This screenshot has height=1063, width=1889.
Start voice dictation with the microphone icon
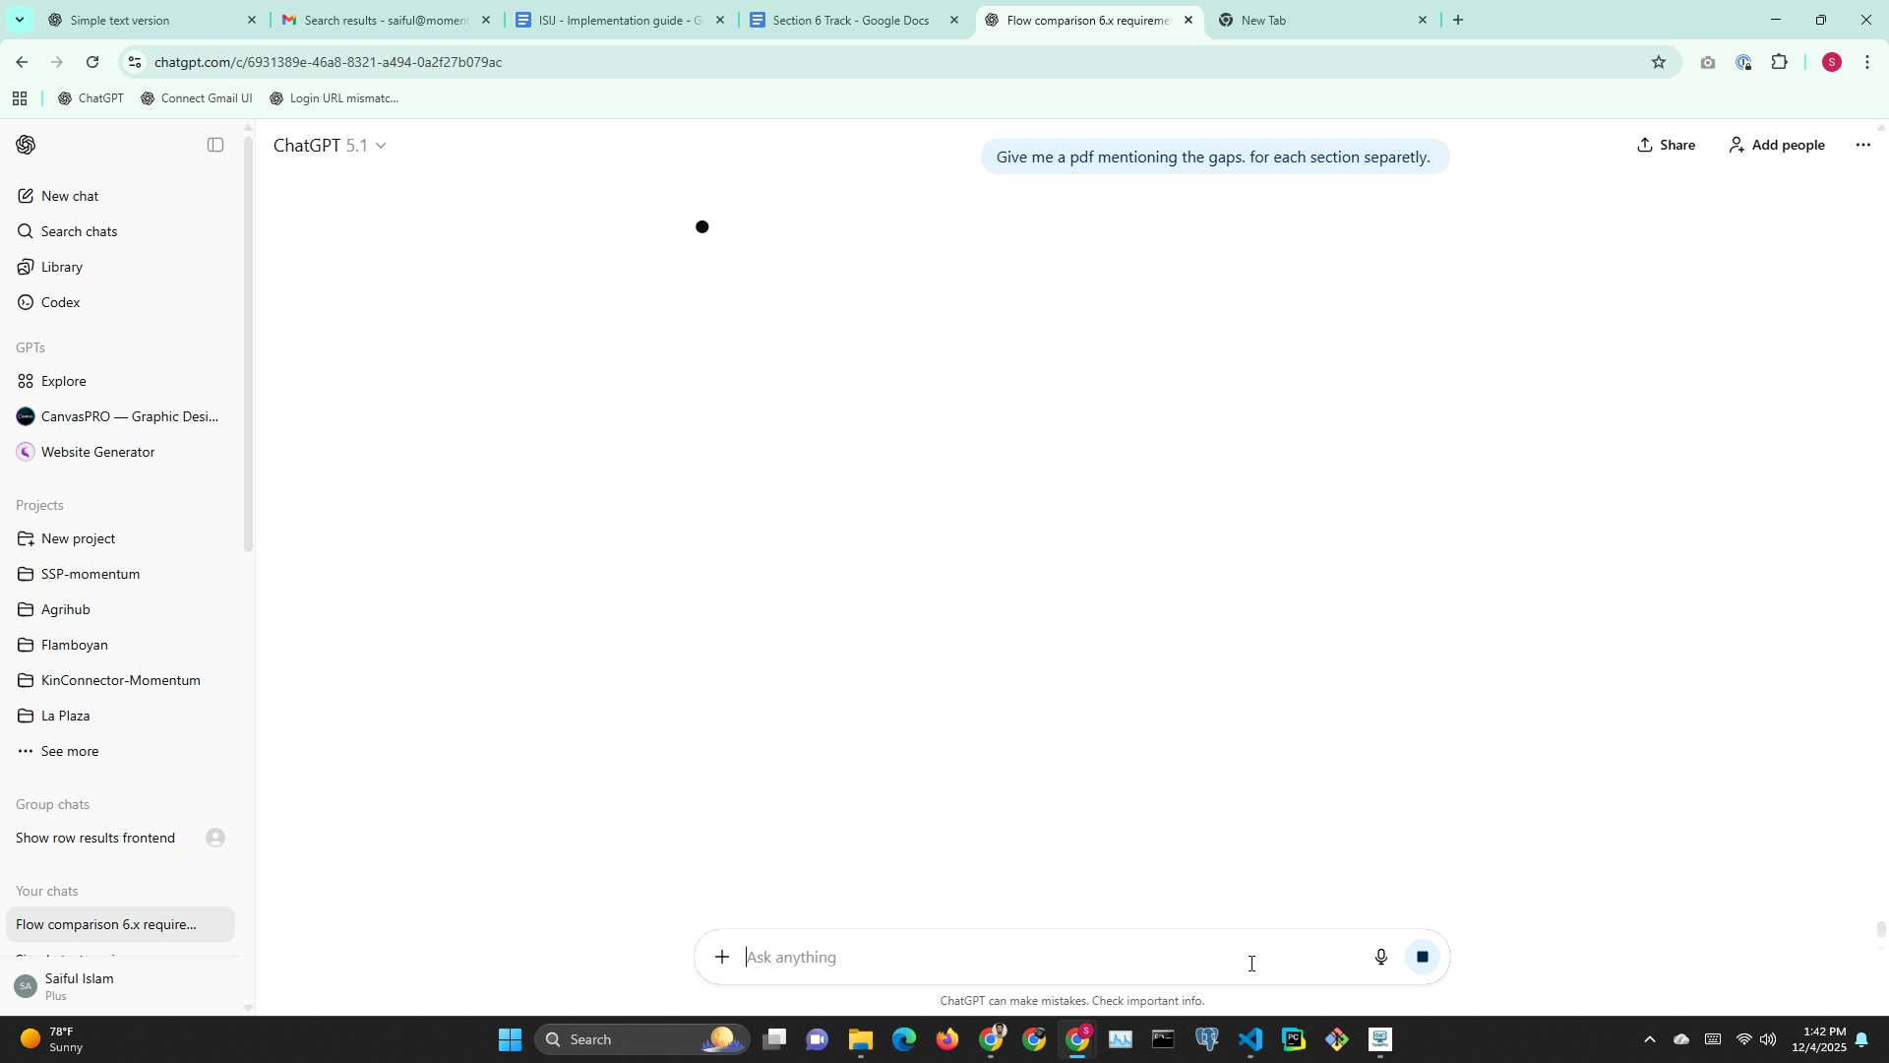pyautogui.click(x=1380, y=957)
